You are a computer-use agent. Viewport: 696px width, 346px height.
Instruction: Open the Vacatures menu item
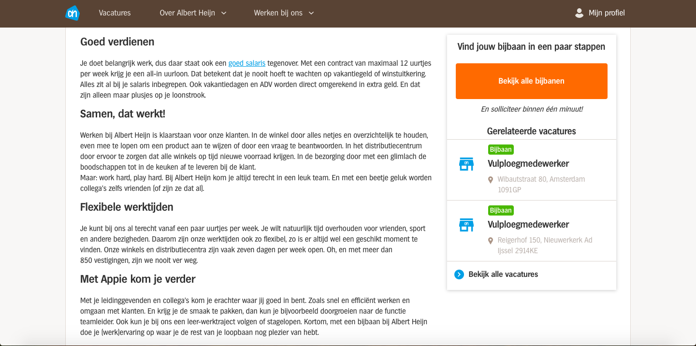pyautogui.click(x=115, y=13)
